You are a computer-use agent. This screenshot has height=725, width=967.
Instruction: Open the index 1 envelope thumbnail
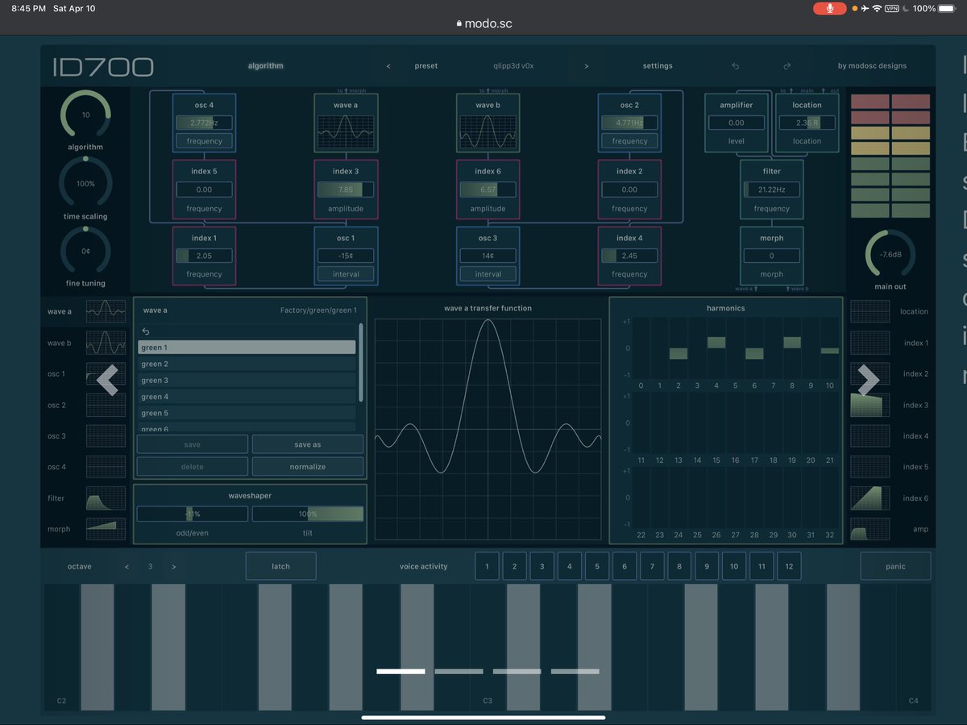click(870, 343)
